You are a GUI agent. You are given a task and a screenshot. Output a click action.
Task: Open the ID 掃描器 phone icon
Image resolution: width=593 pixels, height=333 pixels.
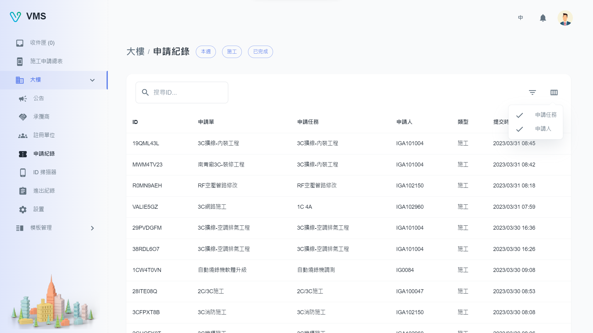click(x=23, y=173)
